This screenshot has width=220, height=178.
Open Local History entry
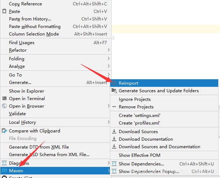(56, 122)
